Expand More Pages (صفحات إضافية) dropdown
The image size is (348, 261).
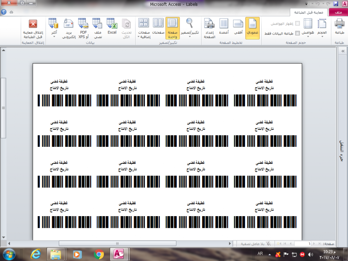[144, 29]
